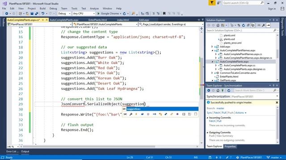Open the Actions dropdown in Team Explorer

click(x=241, y=112)
